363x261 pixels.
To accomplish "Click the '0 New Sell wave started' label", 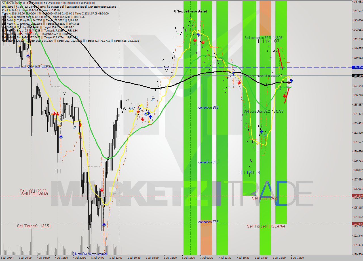I will point(191,11).
